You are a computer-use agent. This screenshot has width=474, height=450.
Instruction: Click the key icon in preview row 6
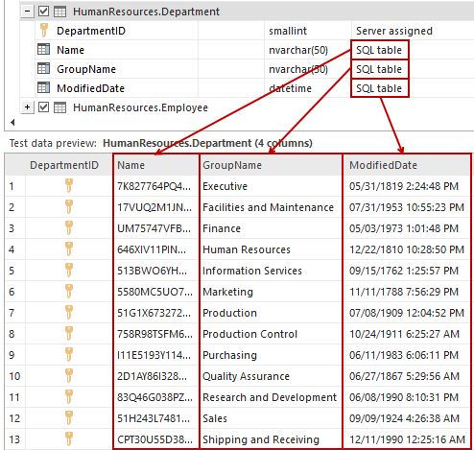click(x=69, y=291)
